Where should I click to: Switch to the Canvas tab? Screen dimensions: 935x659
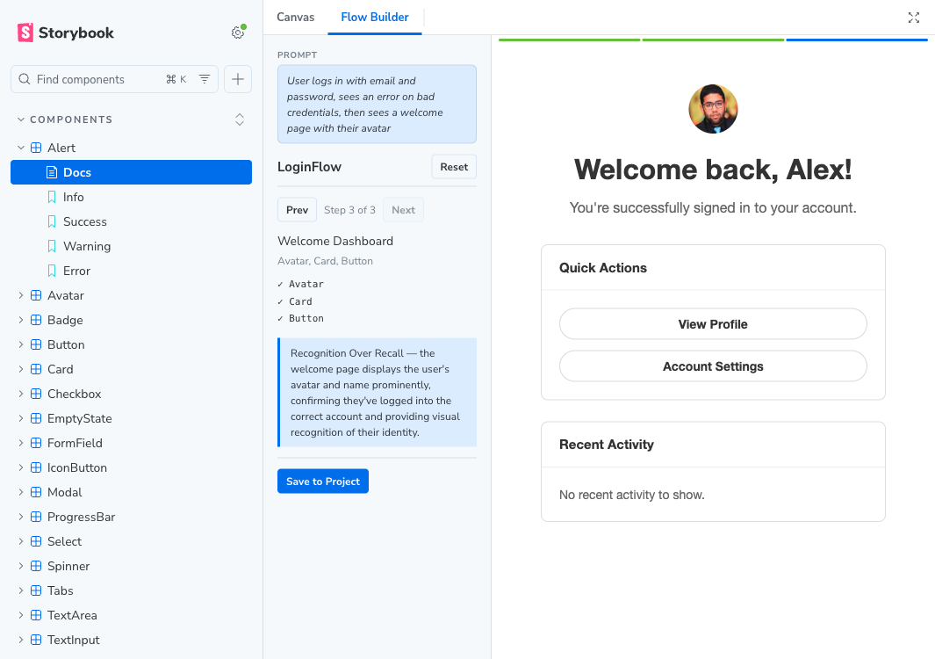tap(295, 18)
